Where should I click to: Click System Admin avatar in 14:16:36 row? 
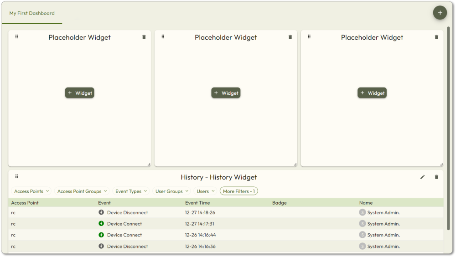coord(363,246)
